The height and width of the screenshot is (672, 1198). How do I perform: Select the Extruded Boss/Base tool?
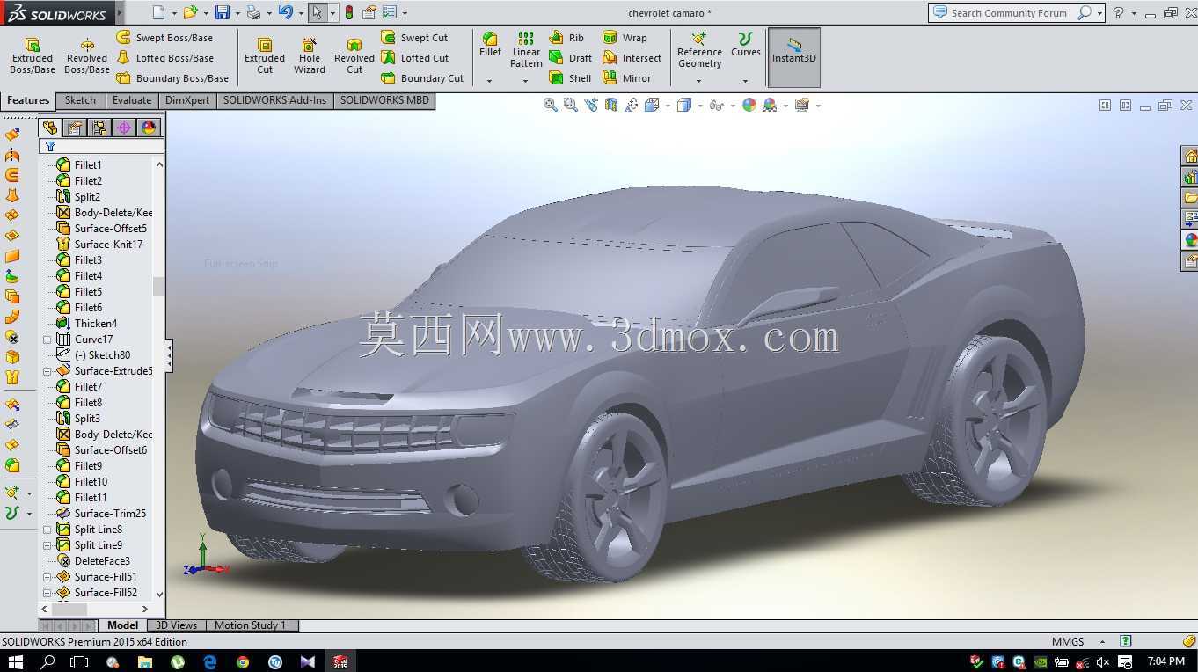click(33, 56)
